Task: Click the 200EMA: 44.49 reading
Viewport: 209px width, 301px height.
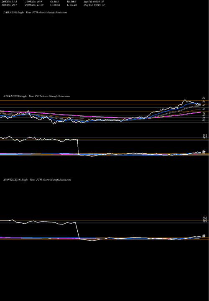Action: click(x=34, y=5)
